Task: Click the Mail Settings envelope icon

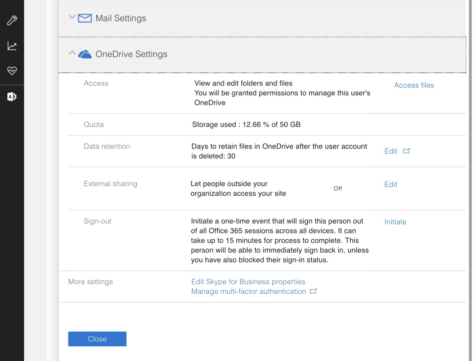Action: [x=84, y=18]
